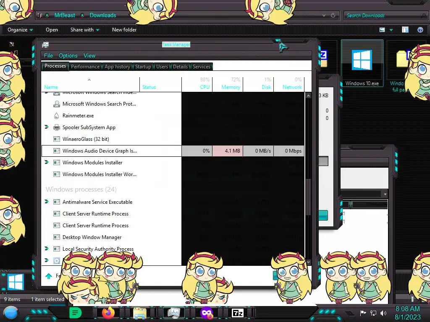Switch to the Details tab
Viewport: 430px width, 322px height.
click(x=180, y=67)
